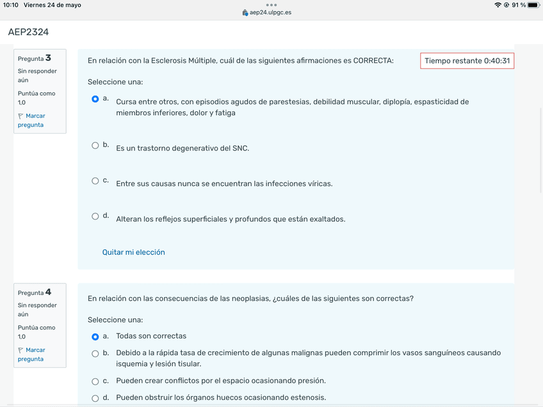Tap the lock icon beside the site URL
Screen dimensions: 543x407
coord(245,12)
